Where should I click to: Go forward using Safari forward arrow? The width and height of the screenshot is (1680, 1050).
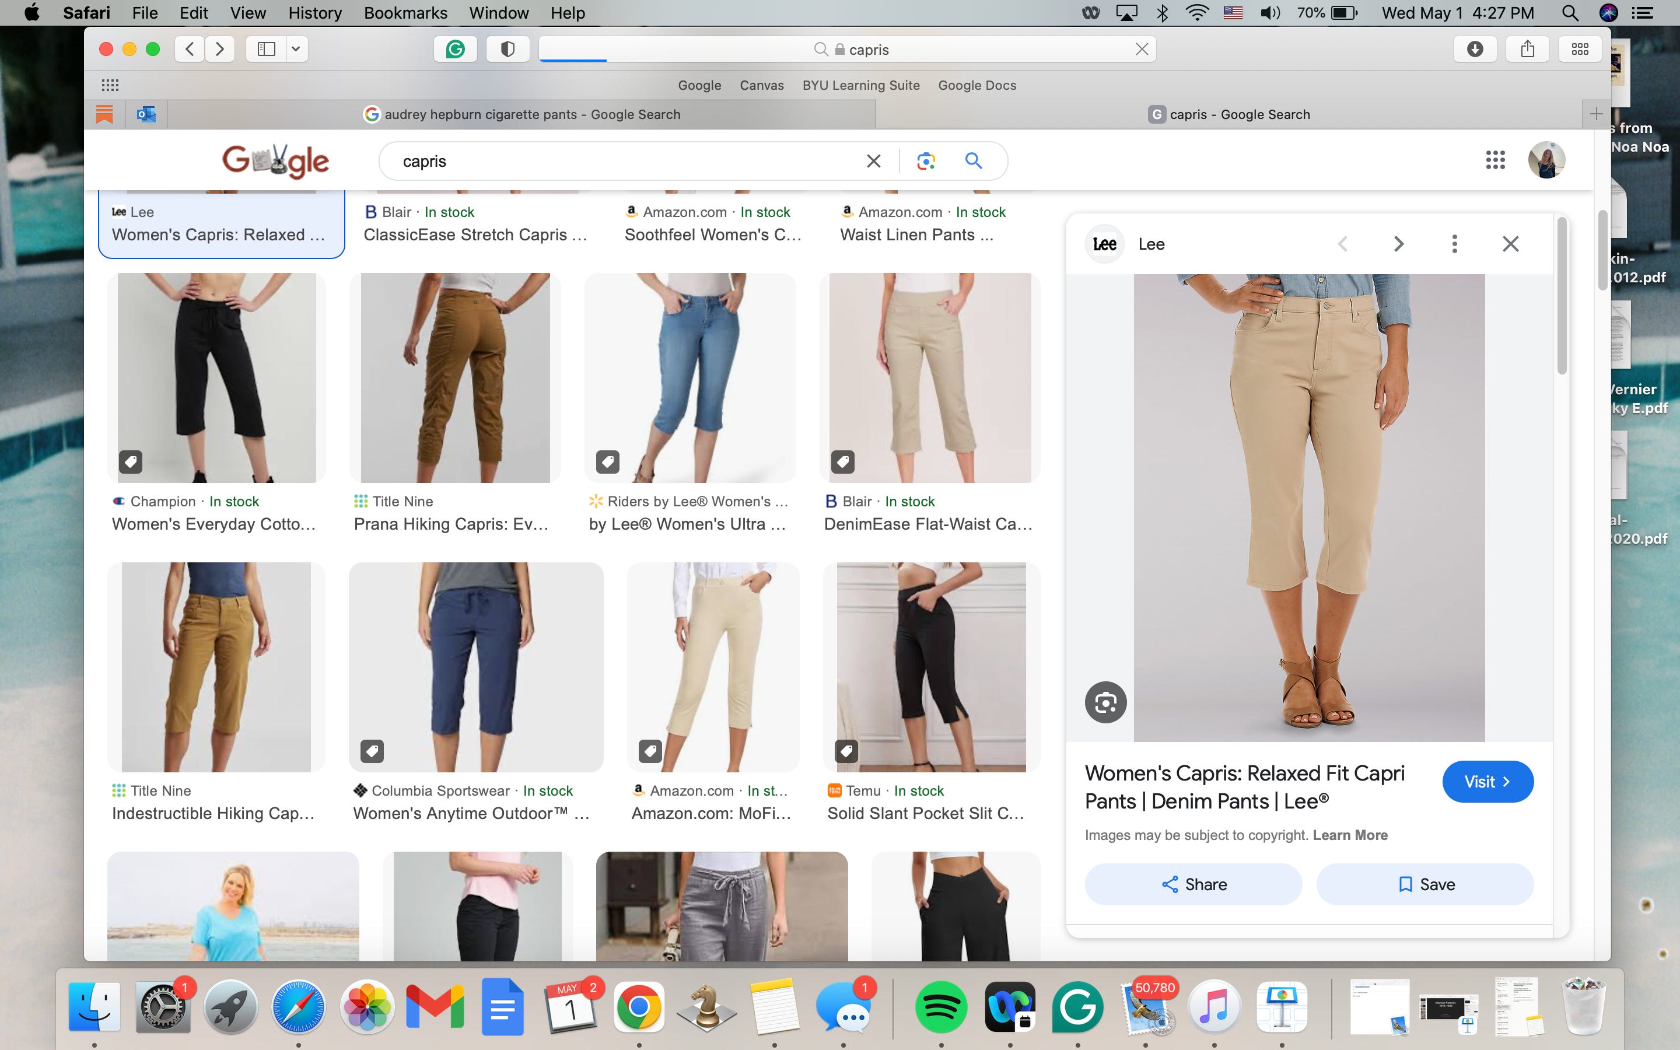(x=220, y=50)
